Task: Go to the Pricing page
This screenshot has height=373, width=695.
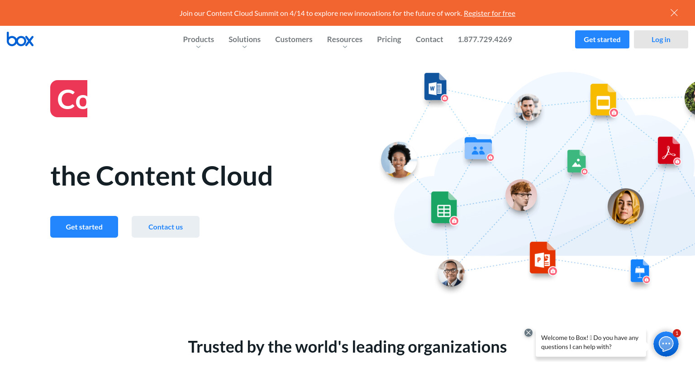Action: click(389, 39)
